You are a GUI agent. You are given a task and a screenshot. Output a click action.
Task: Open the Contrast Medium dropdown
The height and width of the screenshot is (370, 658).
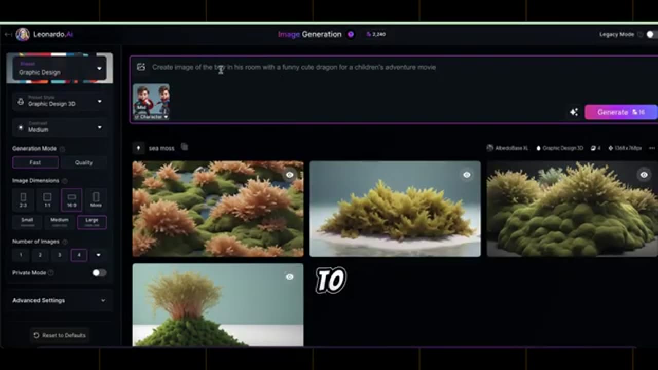coord(60,127)
